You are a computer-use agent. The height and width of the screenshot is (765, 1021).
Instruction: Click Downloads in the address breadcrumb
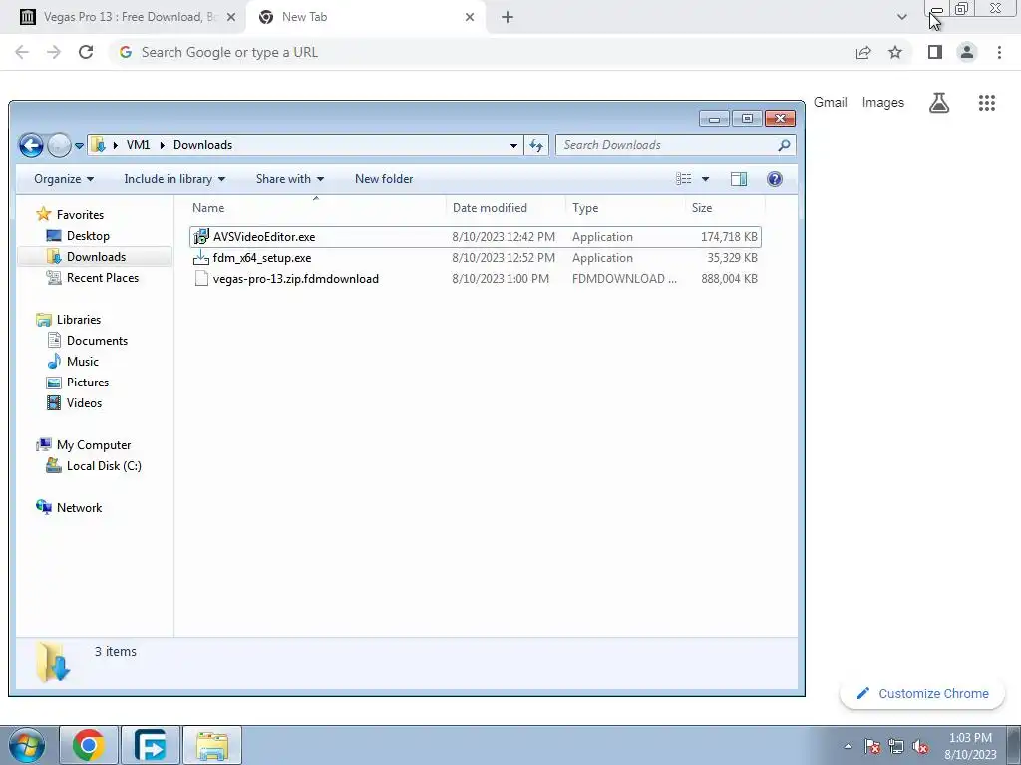pos(202,145)
